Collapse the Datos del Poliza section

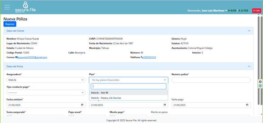pyautogui.click(x=249, y=66)
